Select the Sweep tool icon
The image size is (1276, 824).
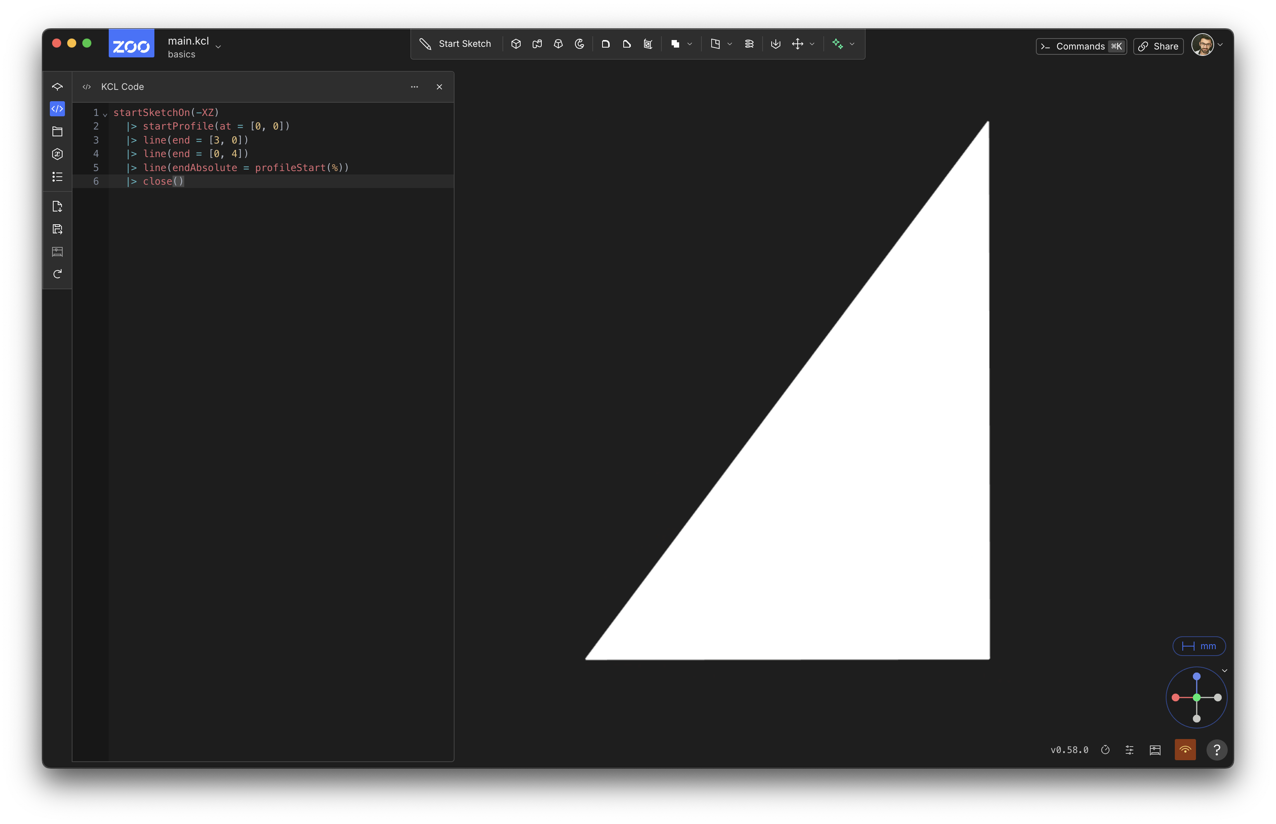tap(538, 44)
